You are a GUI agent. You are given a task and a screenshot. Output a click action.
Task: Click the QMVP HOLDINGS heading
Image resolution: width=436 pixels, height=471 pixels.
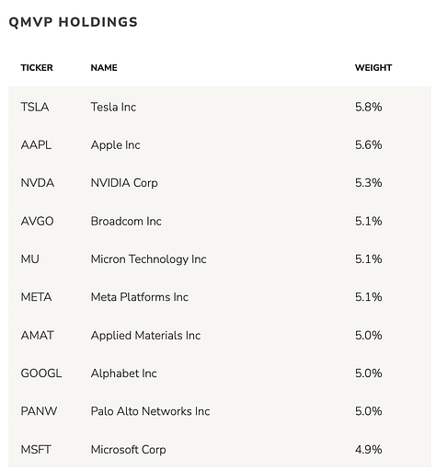[x=74, y=22]
